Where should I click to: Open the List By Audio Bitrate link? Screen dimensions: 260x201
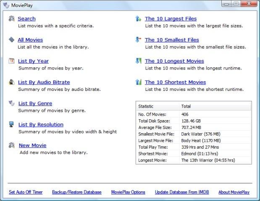click(x=44, y=82)
